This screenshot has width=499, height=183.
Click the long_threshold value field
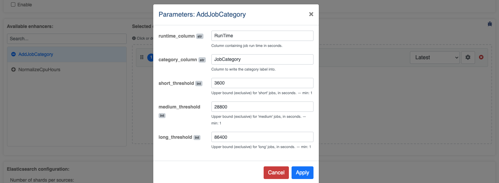pyautogui.click(x=262, y=137)
